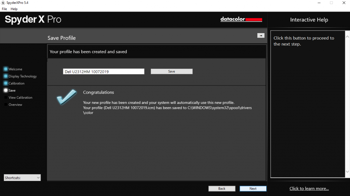
Task: Proceed with the Next button
Action: pyautogui.click(x=253, y=189)
